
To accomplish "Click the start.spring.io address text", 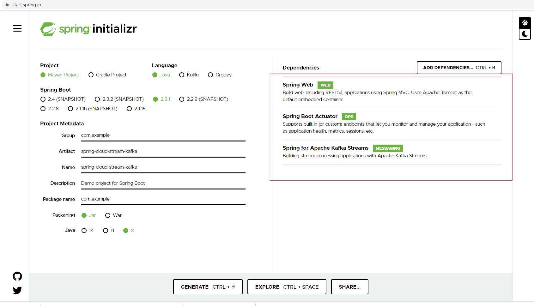I will coord(27,5).
